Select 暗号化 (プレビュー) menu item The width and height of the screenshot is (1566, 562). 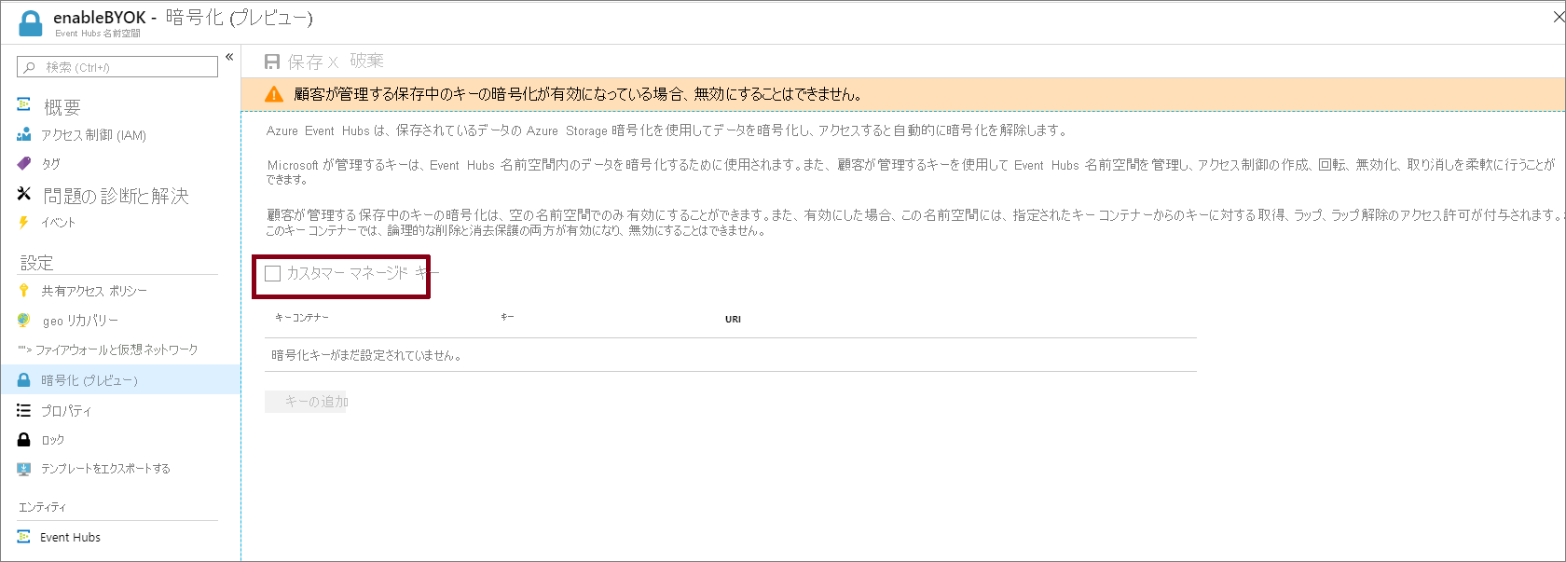tap(120, 380)
